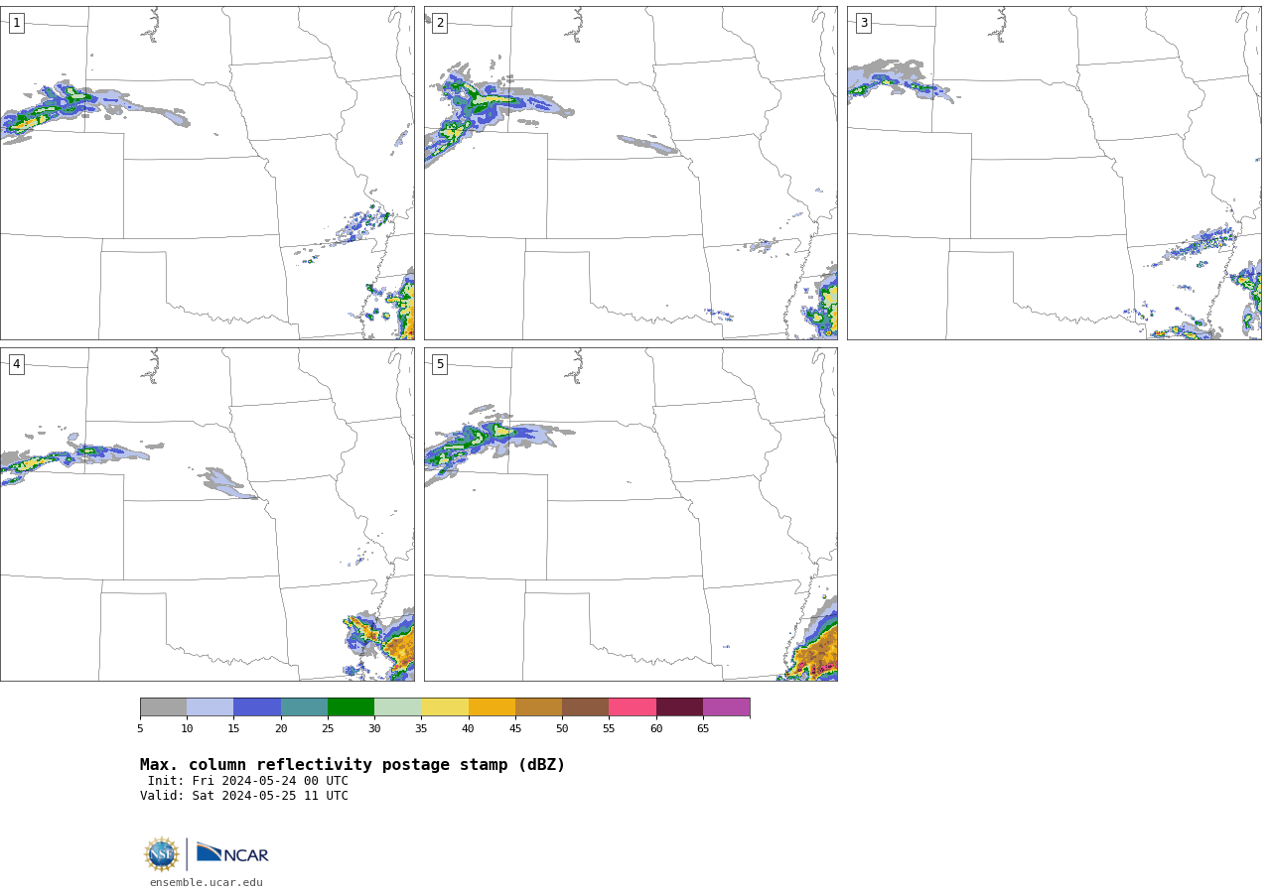Click the colorbar tick label 35
The image size is (1271, 894).
click(x=421, y=728)
